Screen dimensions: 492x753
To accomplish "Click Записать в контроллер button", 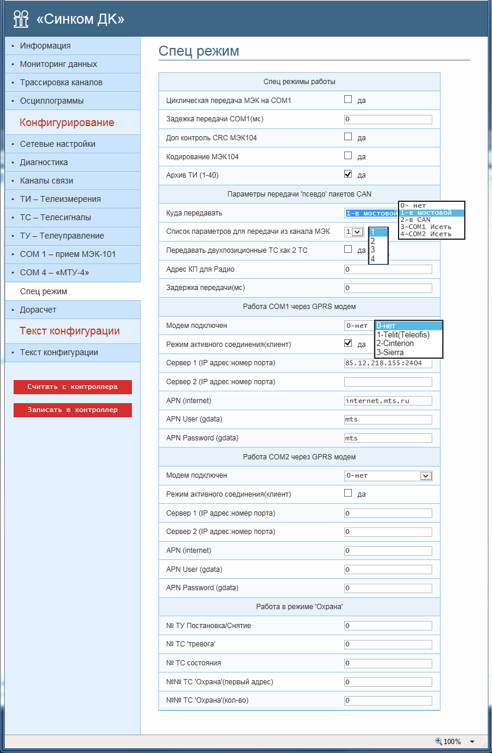I will coord(73,410).
